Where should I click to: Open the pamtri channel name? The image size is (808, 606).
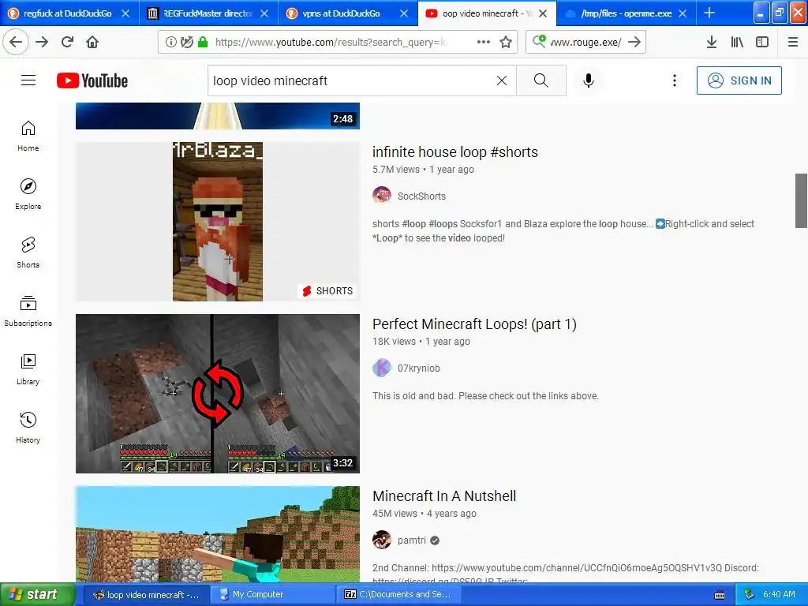point(412,540)
